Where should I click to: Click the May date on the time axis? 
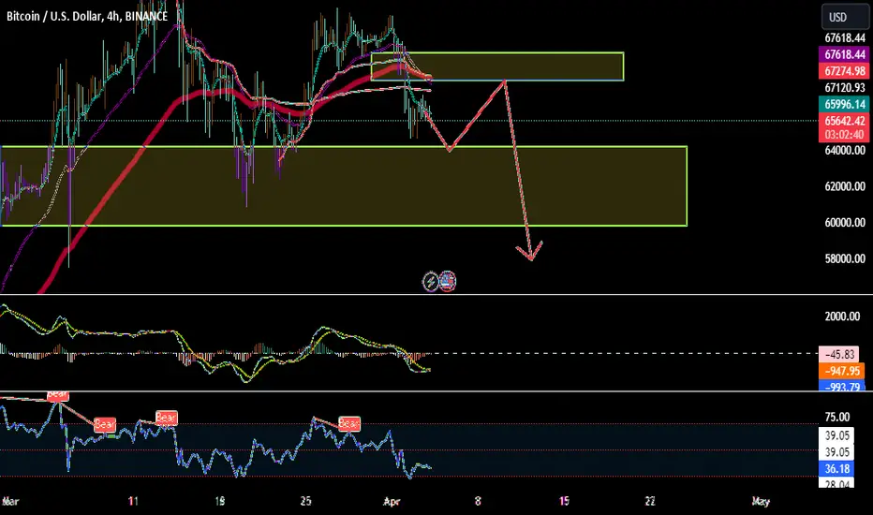pos(761,502)
